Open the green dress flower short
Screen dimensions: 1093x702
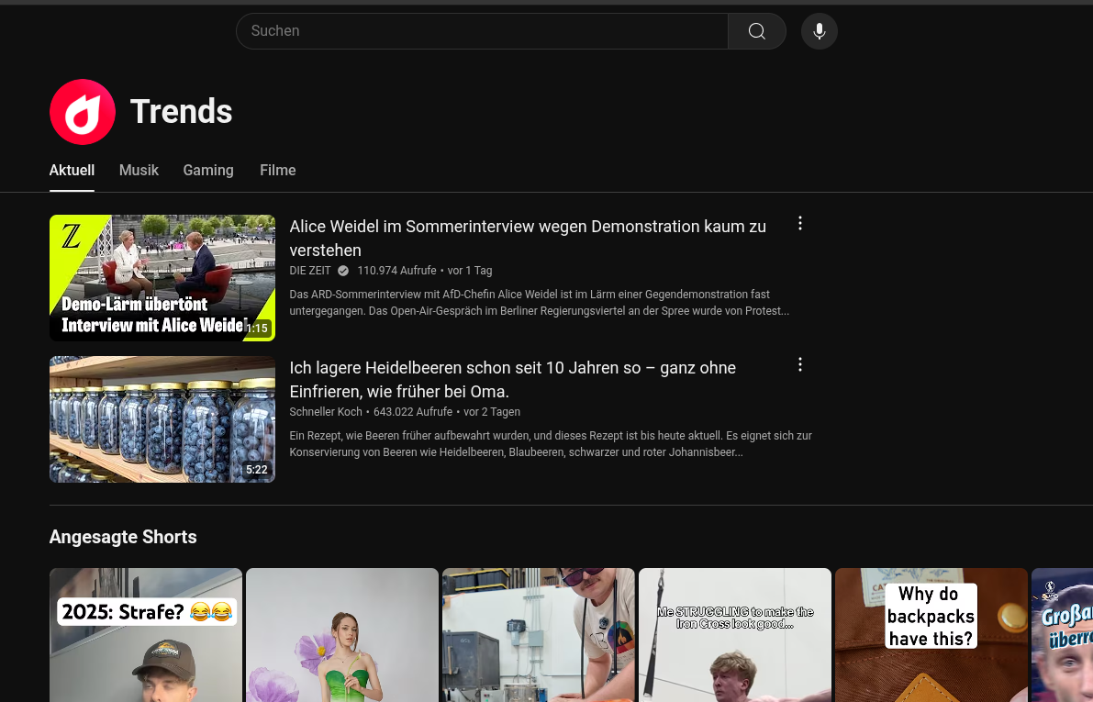(342, 635)
